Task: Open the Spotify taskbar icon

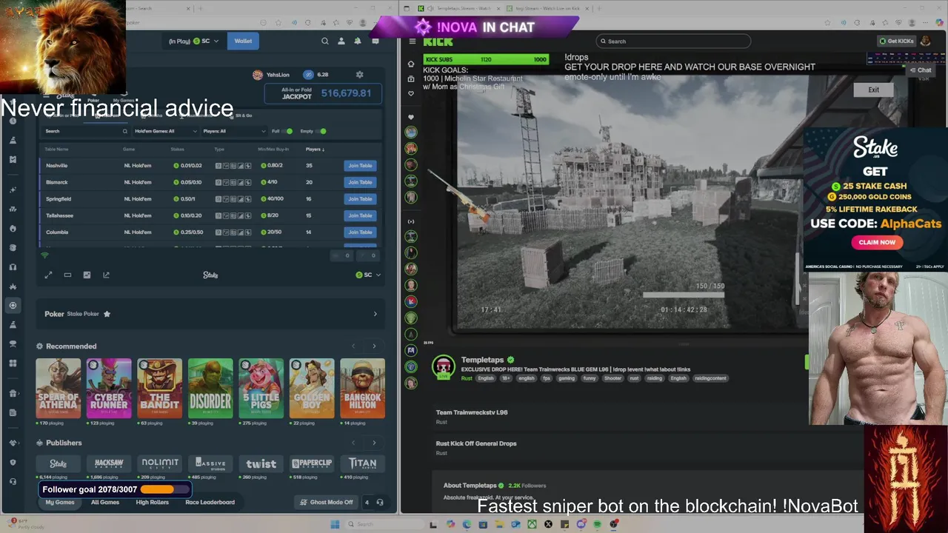Action: point(597,524)
